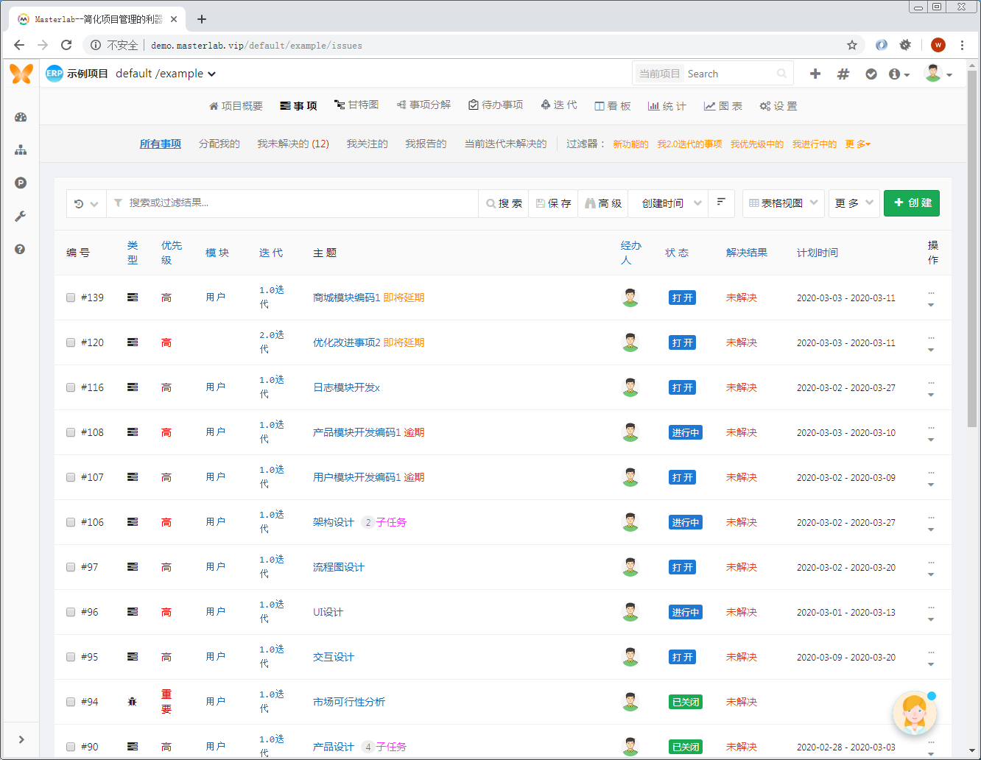The height and width of the screenshot is (760, 981).
Task: Bookmark this page with the star icon
Action: [x=852, y=45]
